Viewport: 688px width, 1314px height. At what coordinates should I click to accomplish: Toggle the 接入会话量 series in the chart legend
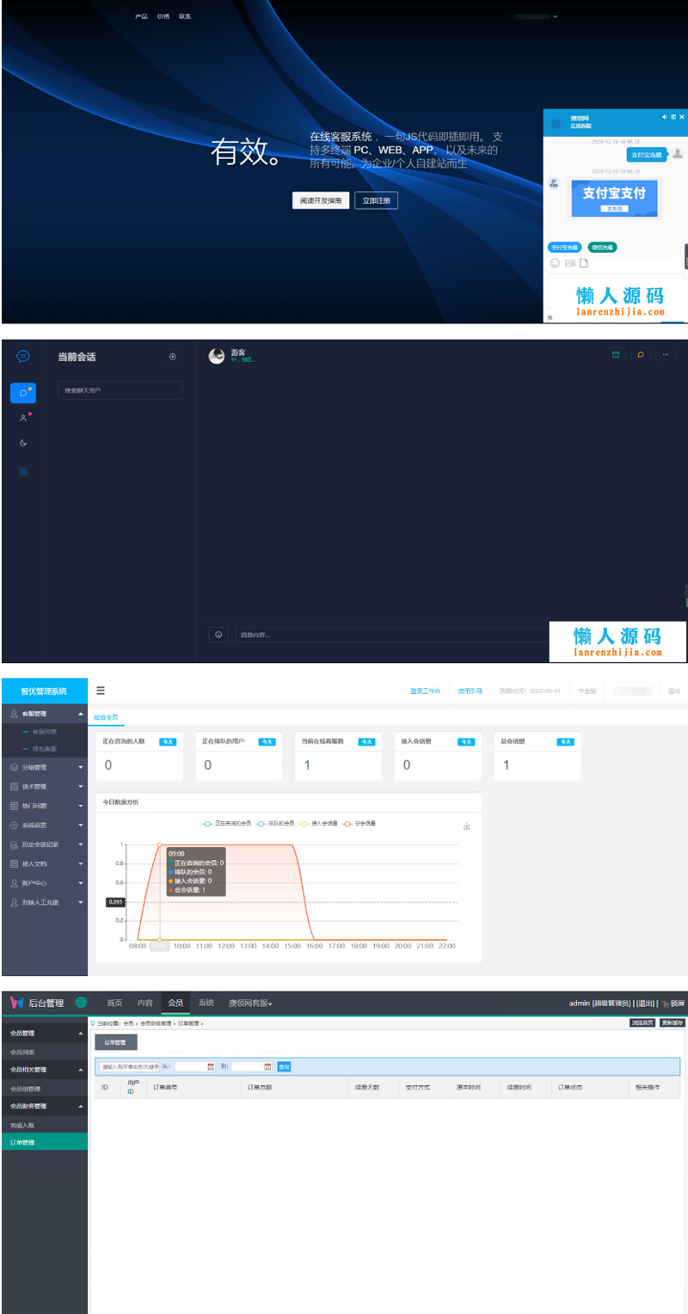[321, 822]
